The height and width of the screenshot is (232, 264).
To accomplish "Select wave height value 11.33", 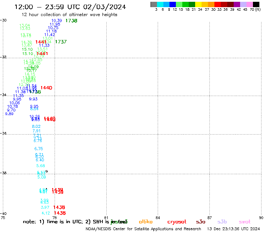I will [44, 45].
